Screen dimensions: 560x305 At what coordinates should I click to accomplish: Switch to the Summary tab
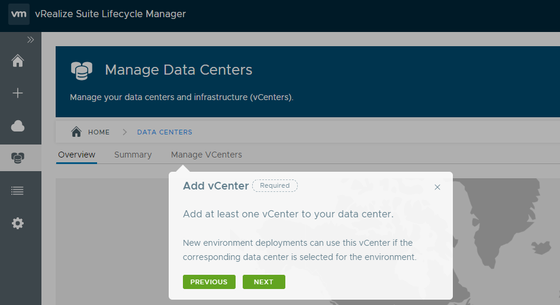pos(133,155)
